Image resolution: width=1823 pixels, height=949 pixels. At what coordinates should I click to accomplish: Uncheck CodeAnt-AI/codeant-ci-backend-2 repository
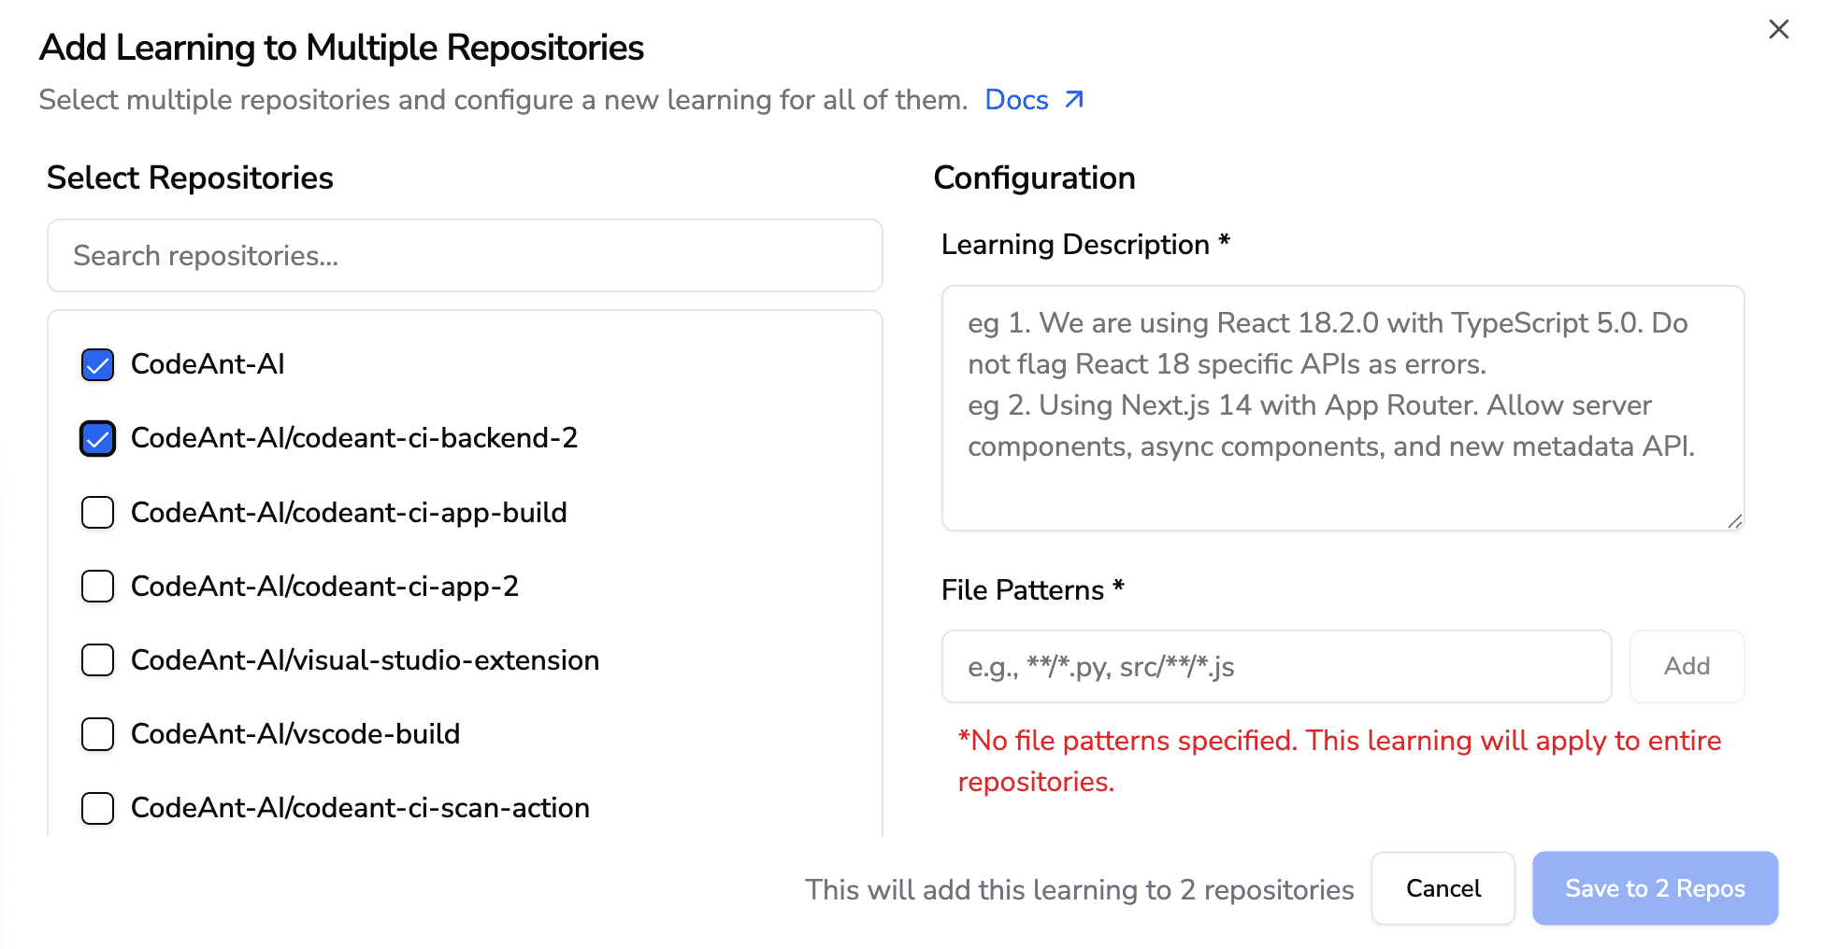[96, 438]
